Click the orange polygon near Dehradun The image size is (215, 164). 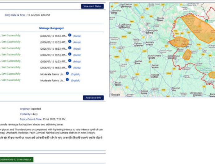179,42
